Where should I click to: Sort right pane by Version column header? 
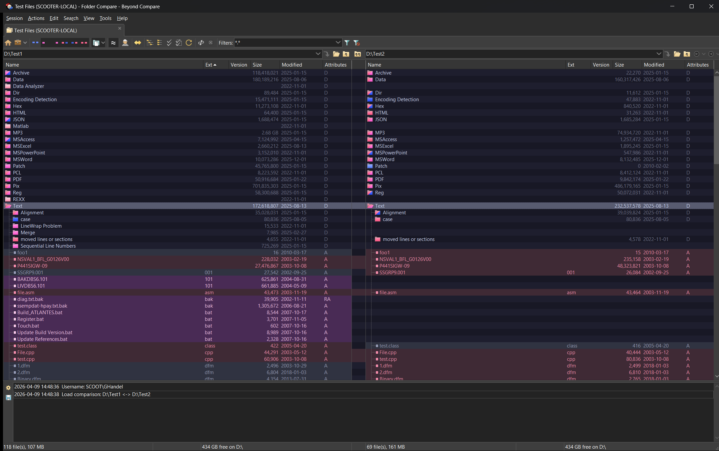click(601, 65)
